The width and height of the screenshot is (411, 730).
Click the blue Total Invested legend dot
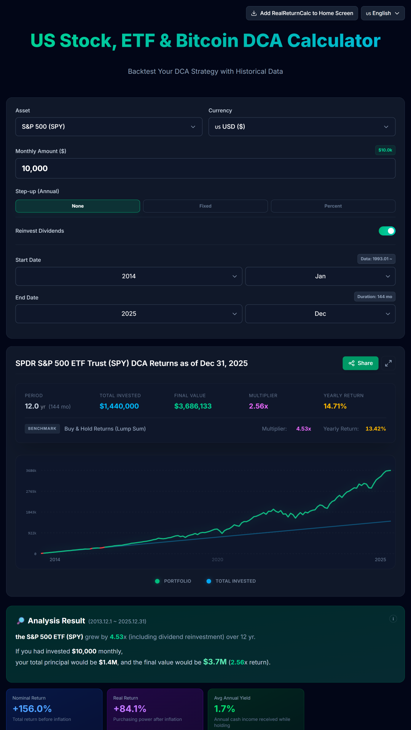209,581
